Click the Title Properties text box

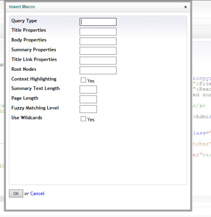click(x=98, y=32)
